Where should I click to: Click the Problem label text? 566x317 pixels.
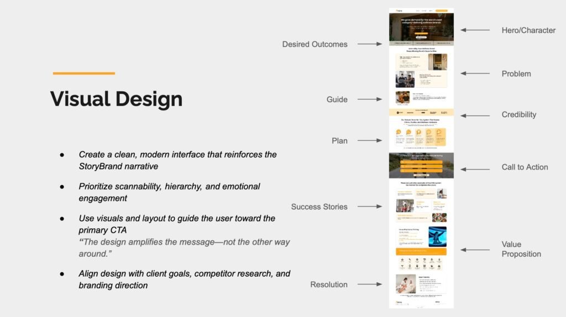pos(516,74)
